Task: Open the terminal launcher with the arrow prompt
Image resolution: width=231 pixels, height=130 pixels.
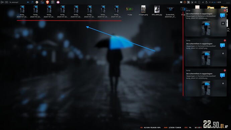Action: tap(53, 2)
